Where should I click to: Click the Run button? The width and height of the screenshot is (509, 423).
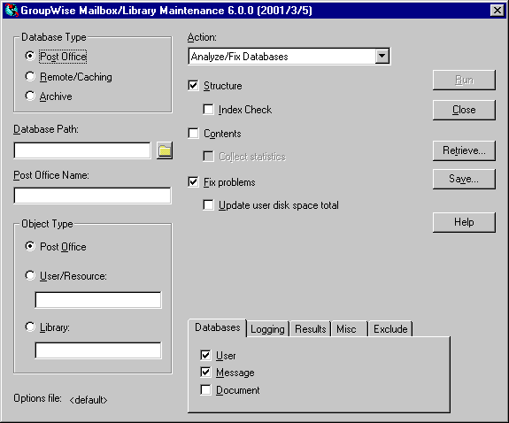point(464,80)
